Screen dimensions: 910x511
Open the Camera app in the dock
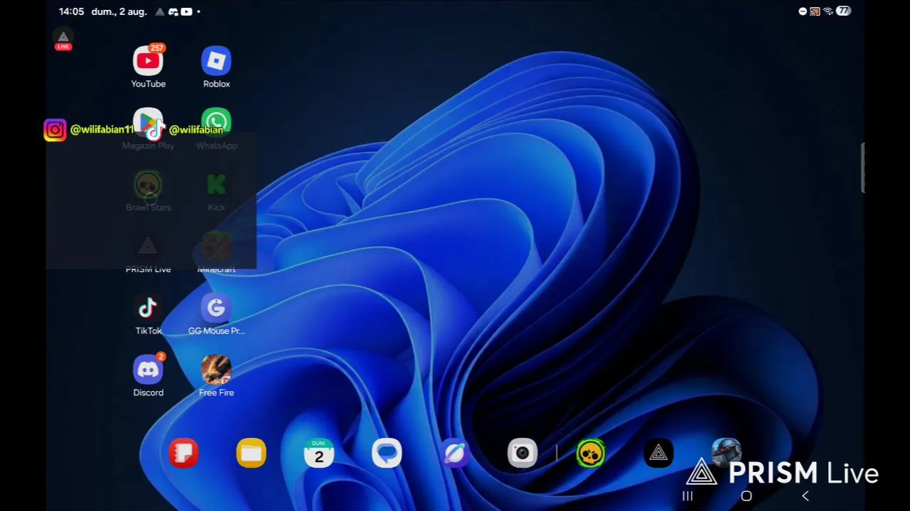pyautogui.click(x=523, y=454)
